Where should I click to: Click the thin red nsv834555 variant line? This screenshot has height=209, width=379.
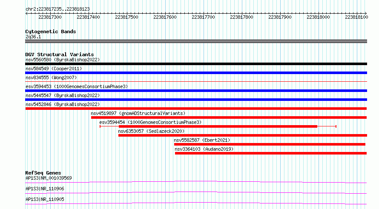196,82
